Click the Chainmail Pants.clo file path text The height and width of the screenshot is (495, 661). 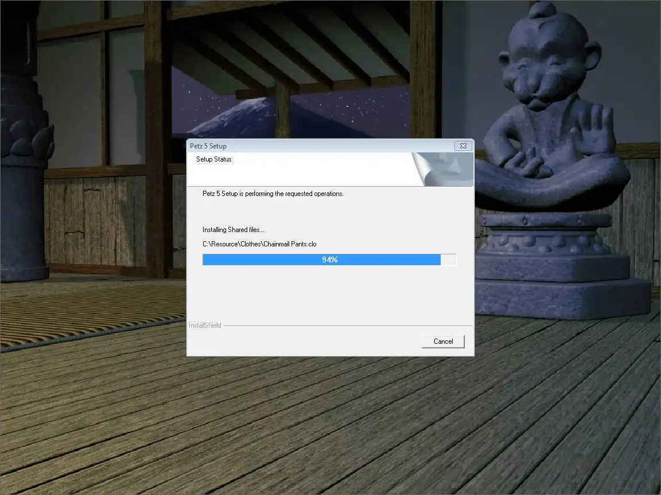[259, 244]
